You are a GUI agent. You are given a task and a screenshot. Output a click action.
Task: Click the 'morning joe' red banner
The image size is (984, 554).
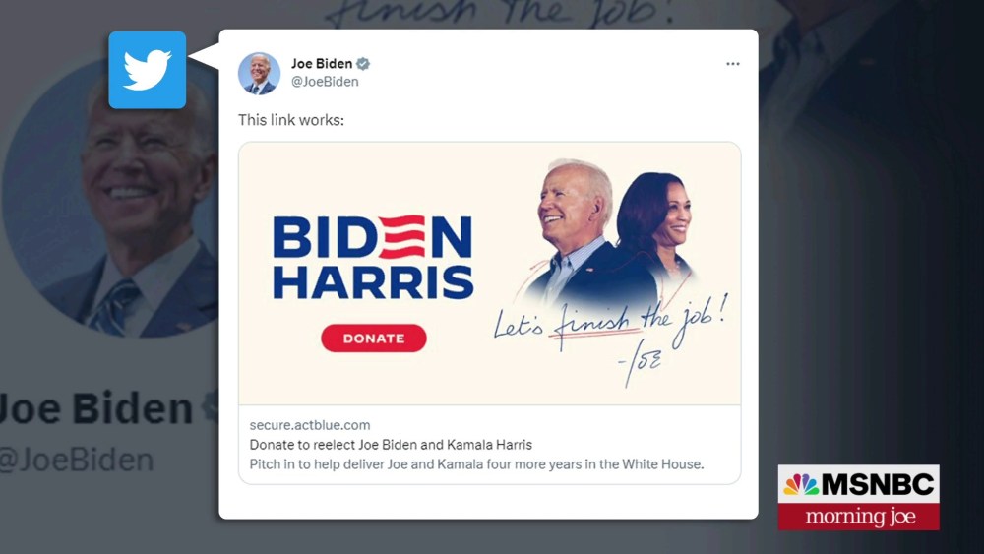pos(858,517)
